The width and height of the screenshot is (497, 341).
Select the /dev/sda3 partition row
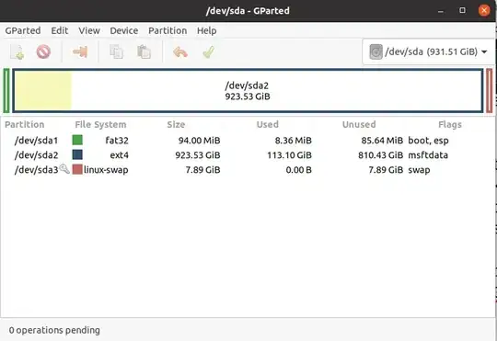[x=248, y=170]
